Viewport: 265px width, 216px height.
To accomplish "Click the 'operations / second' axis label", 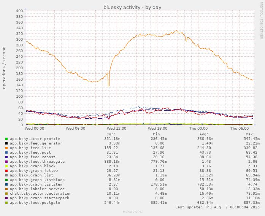I will pos(4,68).
